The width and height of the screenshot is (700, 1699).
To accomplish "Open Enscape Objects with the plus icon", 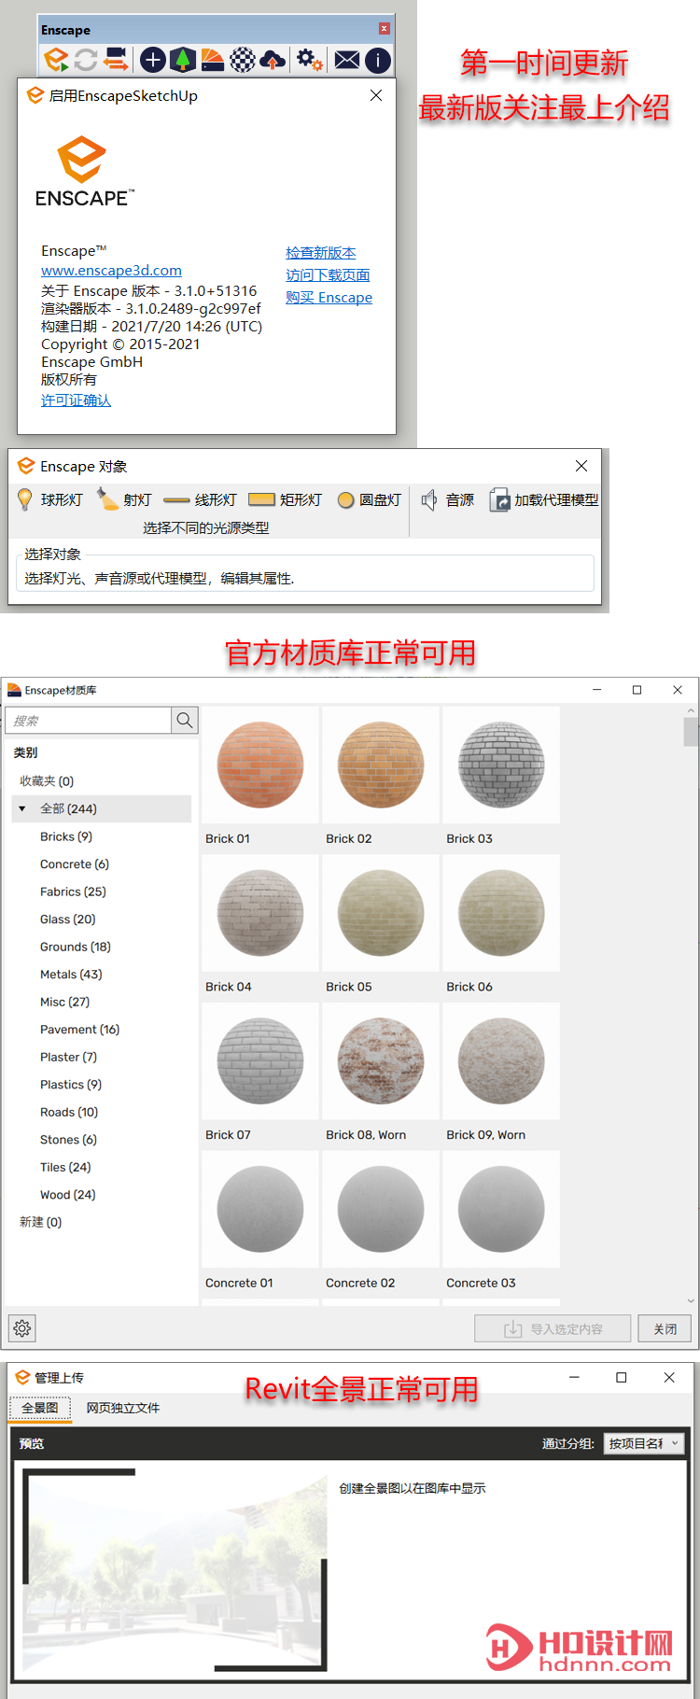I will tap(153, 61).
